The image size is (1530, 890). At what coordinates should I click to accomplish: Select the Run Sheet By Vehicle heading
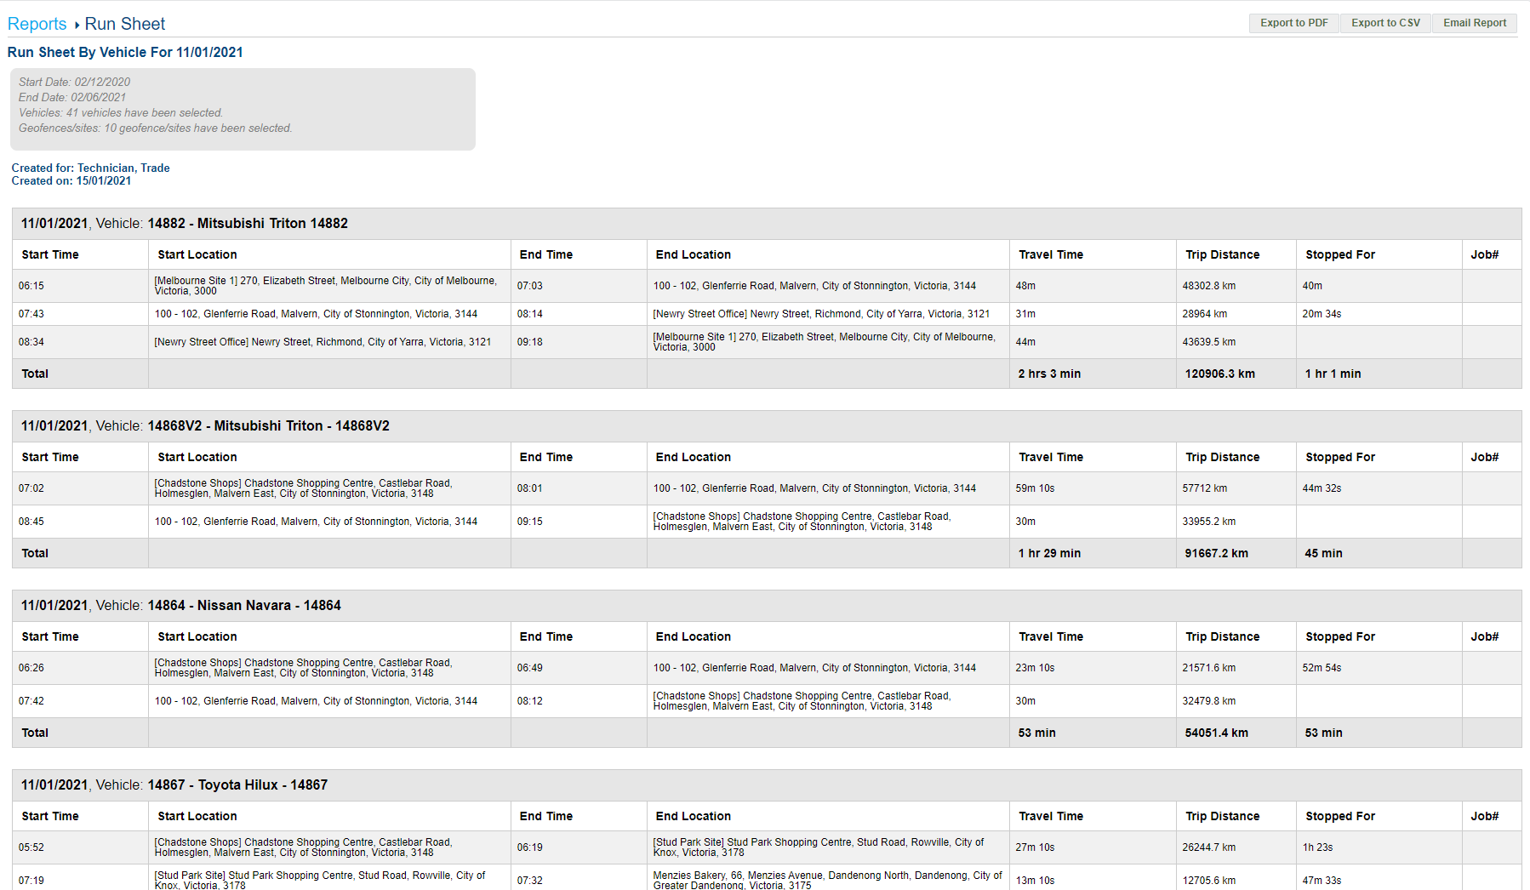(x=125, y=52)
